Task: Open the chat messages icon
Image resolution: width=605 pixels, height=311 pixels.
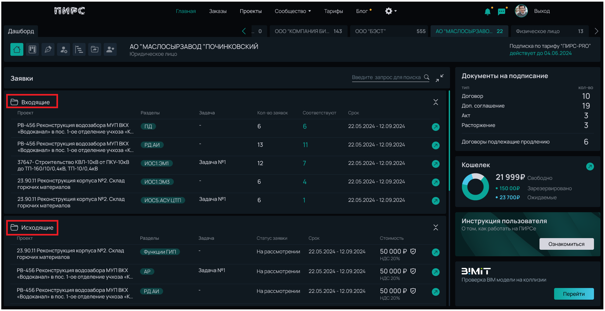Action: coord(502,12)
